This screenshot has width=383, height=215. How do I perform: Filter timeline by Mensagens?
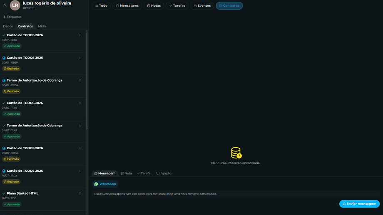click(127, 5)
